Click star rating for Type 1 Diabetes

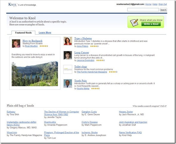coord(94,46)
